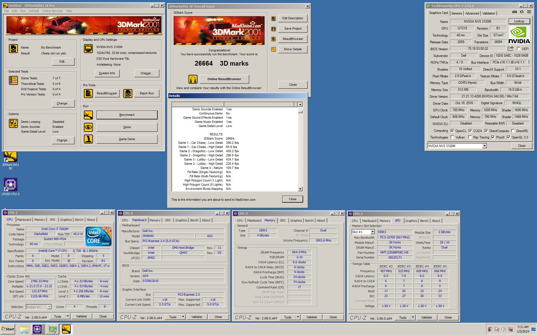
Task: Open the GPU-Z hamburger menu icon
Action: (529, 12)
